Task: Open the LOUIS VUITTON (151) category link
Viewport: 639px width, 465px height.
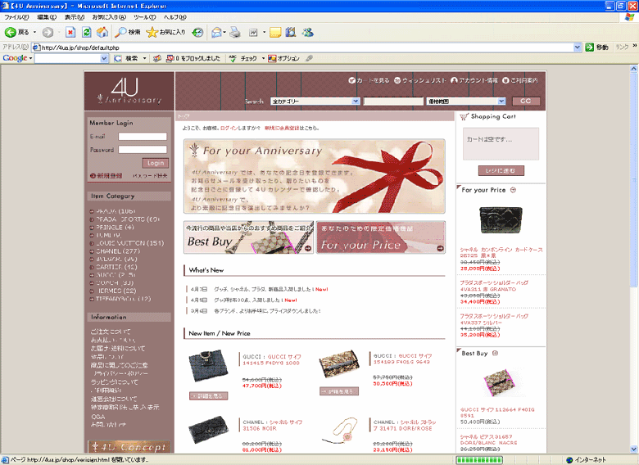Action: pyautogui.click(x=129, y=243)
